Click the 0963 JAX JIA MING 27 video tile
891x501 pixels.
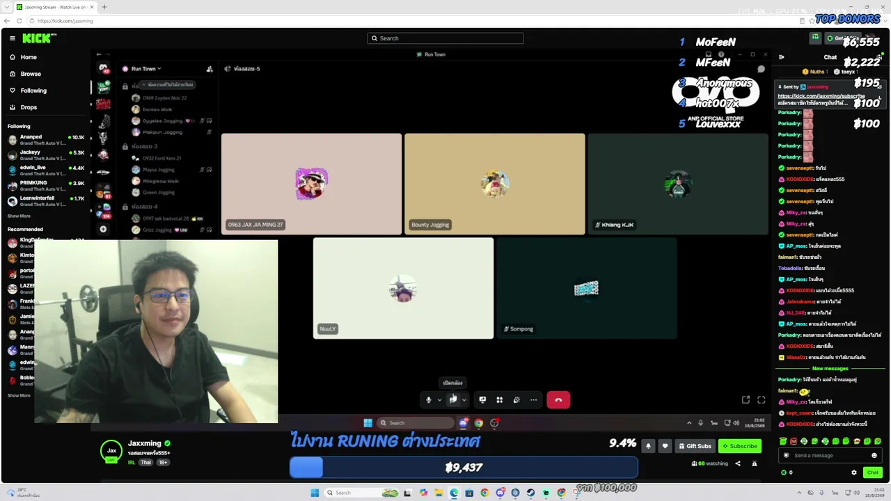(311, 184)
